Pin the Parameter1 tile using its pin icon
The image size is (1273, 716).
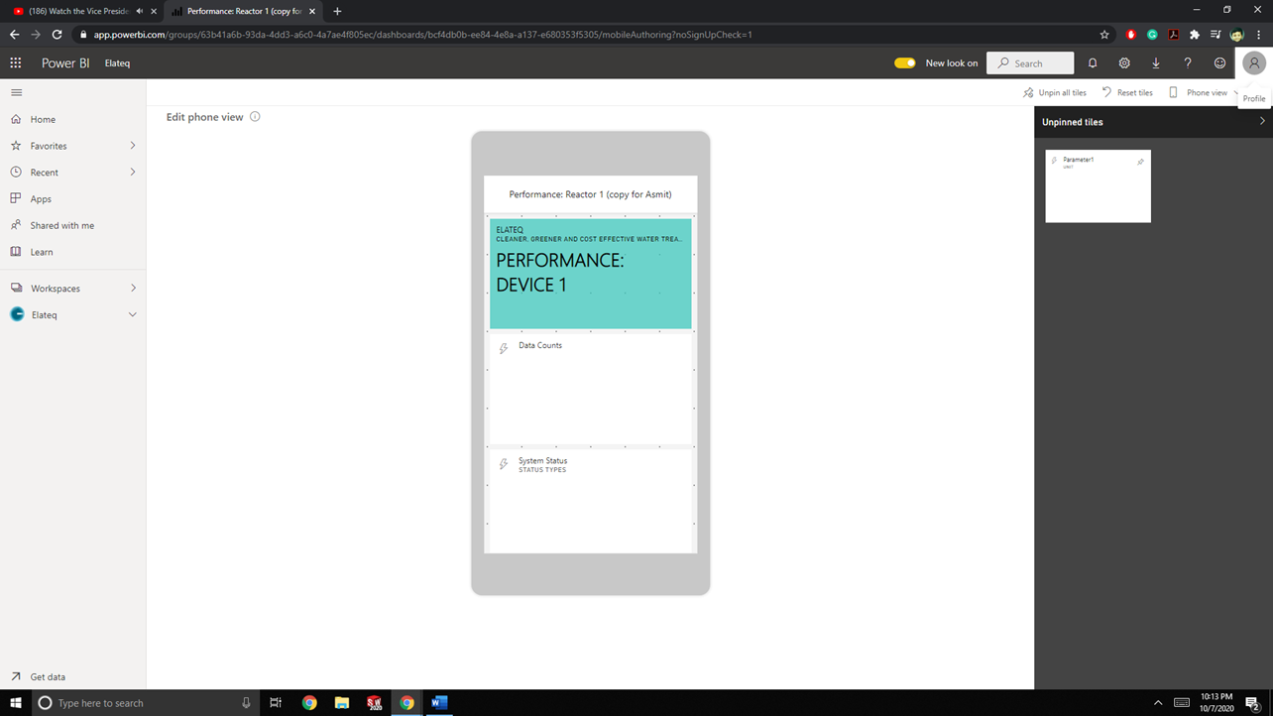coord(1140,162)
